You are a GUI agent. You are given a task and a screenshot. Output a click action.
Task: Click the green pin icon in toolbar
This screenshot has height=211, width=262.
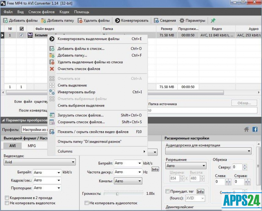coord(213,20)
